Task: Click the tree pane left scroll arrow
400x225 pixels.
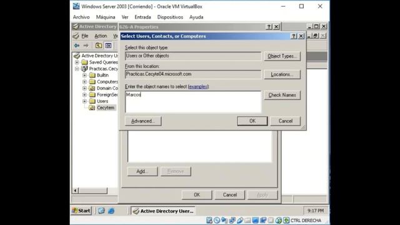Action: tap(76, 191)
